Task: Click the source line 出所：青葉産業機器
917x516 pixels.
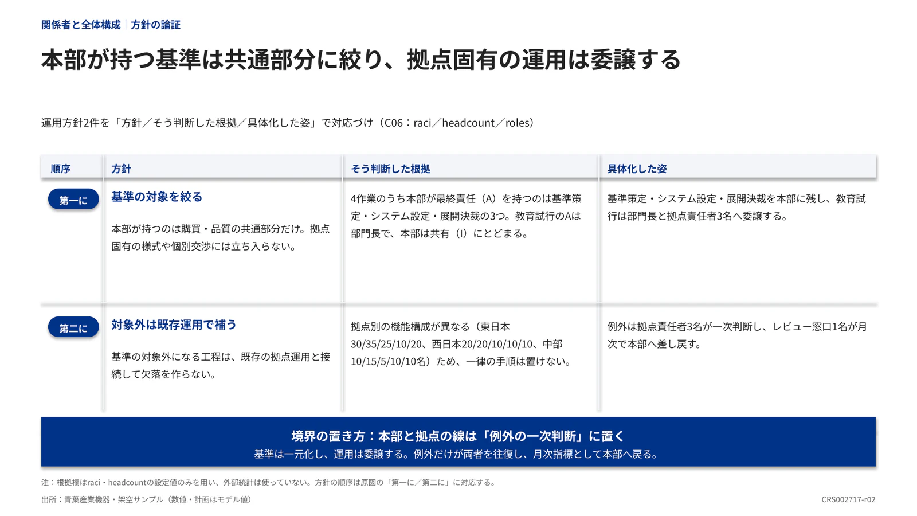Action: [148, 499]
